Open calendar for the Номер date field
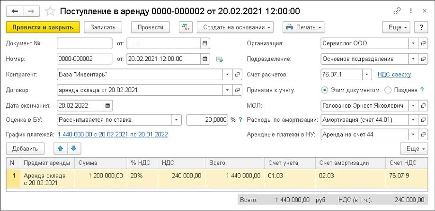435x211 pixels. tap(205, 59)
